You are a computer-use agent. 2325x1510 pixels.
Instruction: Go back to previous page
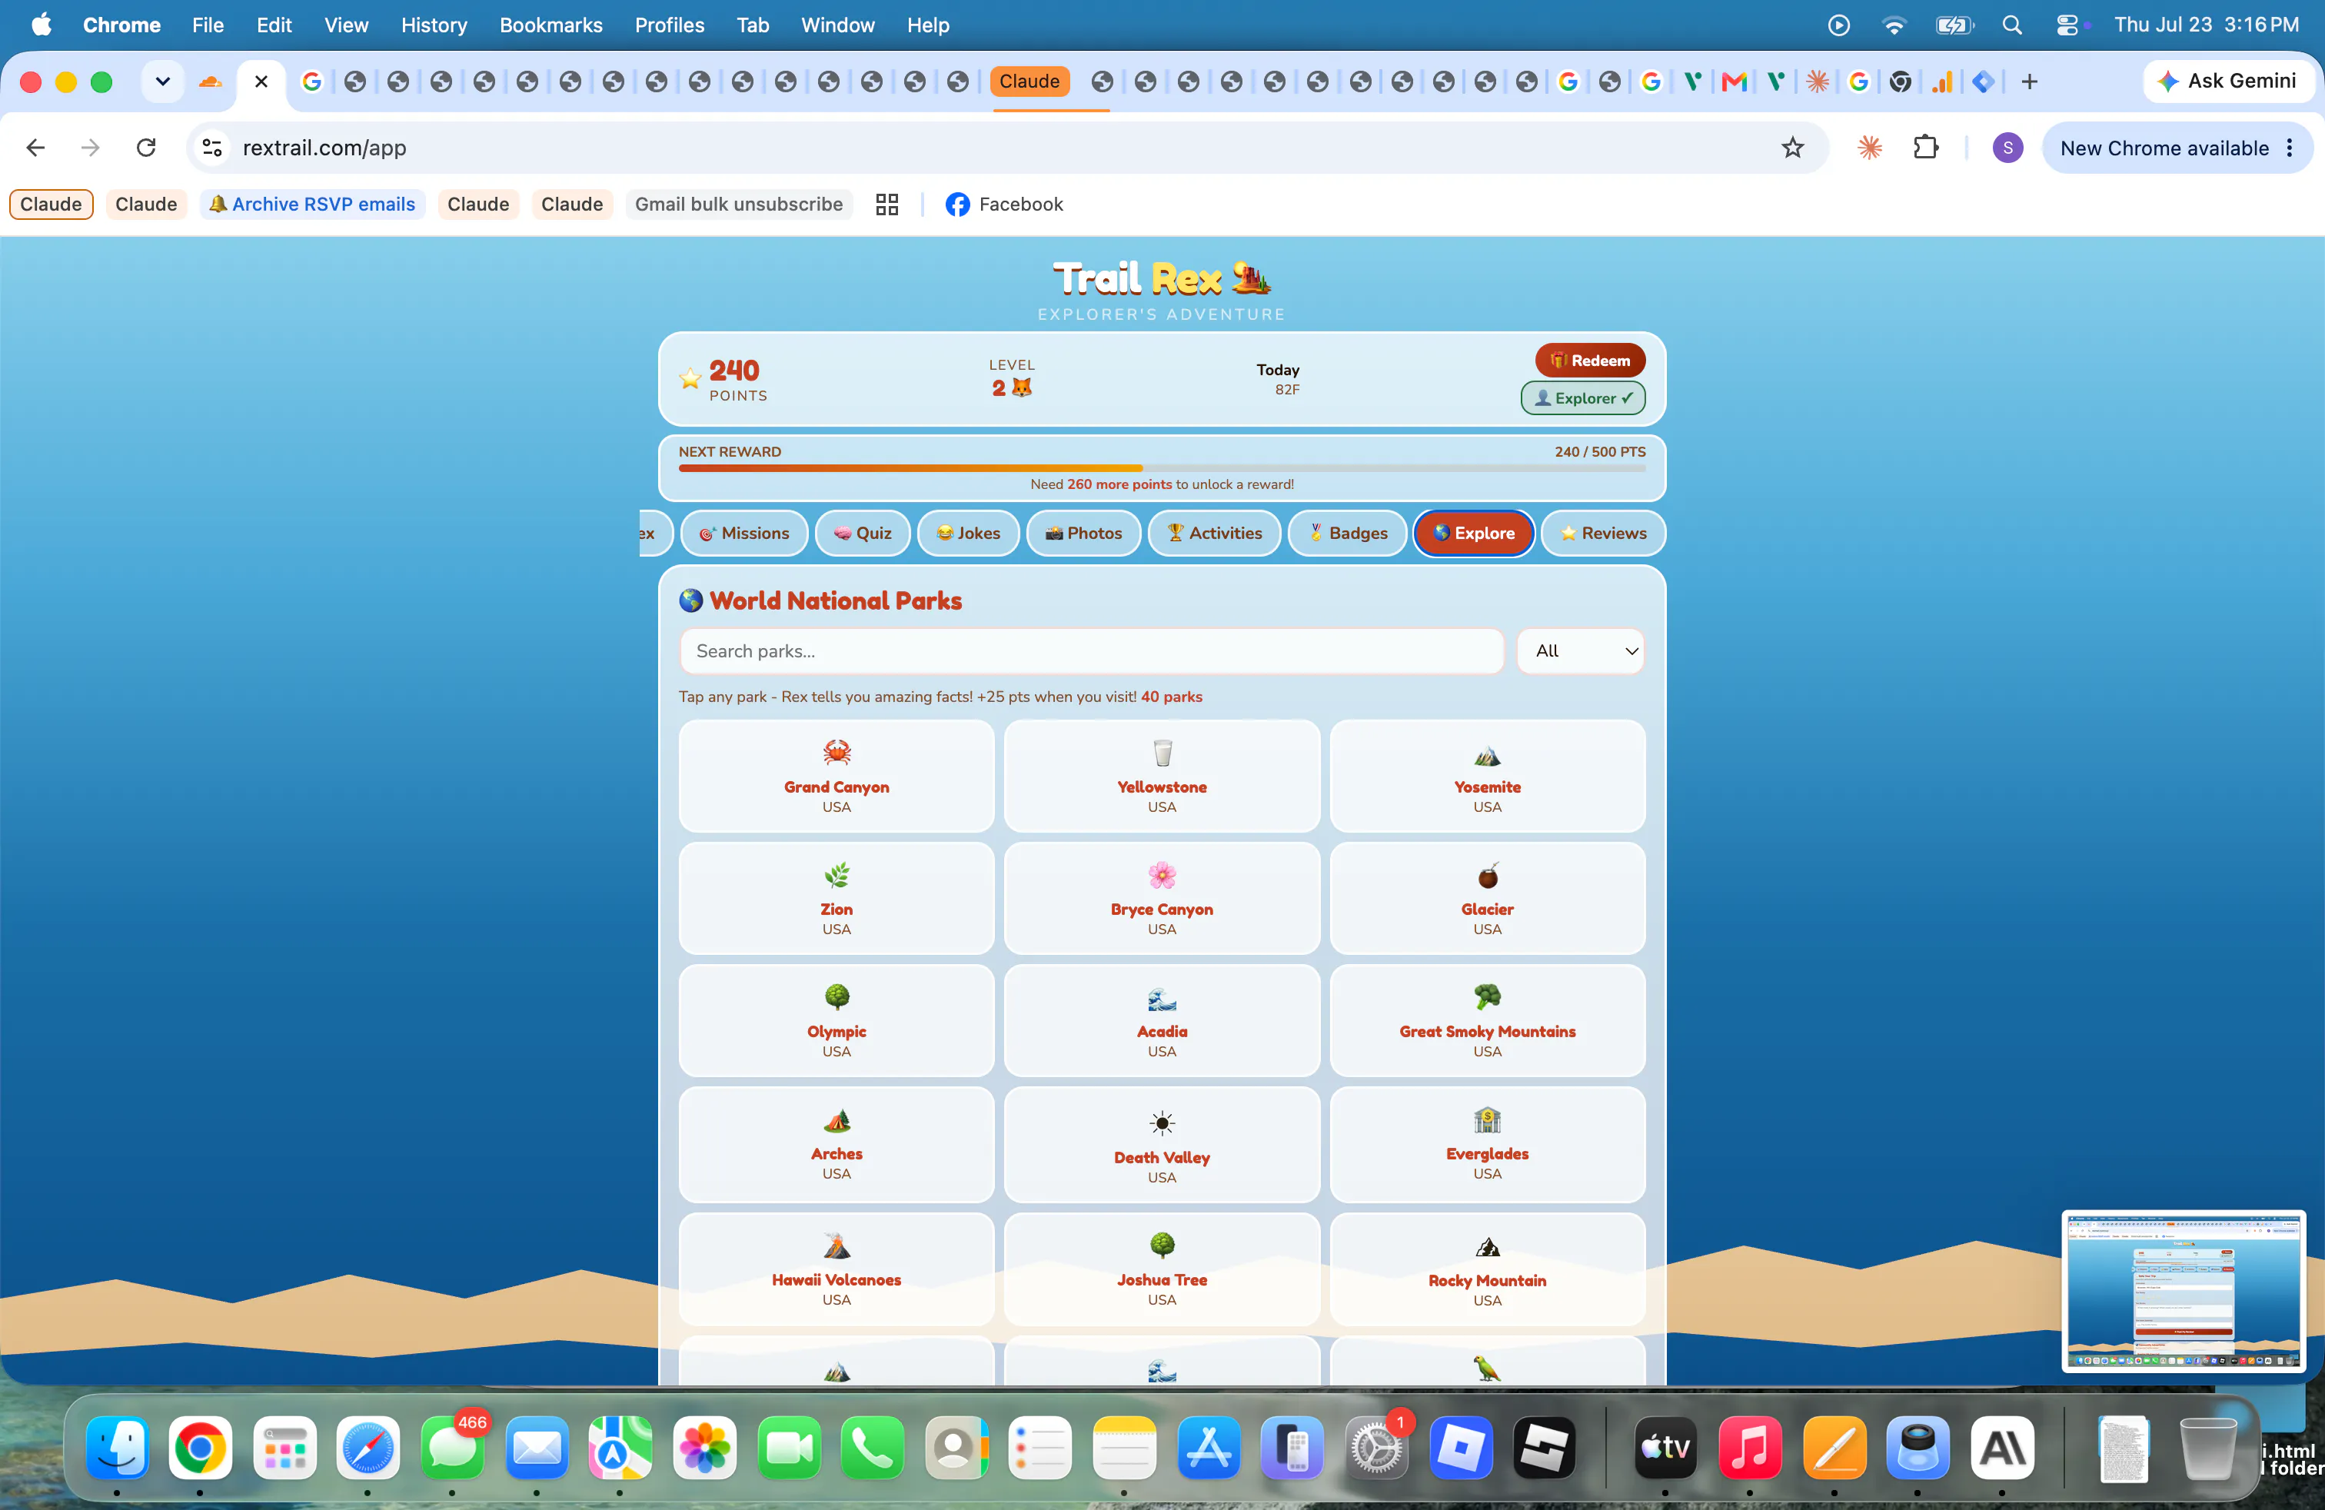click(36, 148)
